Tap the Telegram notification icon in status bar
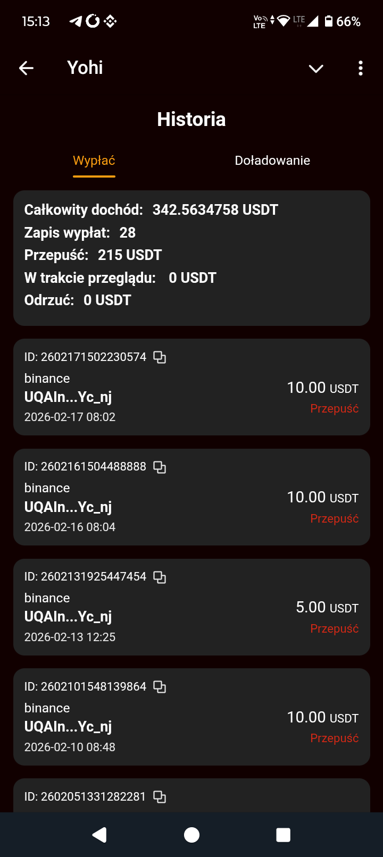The height and width of the screenshot is (857, 383). 76,21
